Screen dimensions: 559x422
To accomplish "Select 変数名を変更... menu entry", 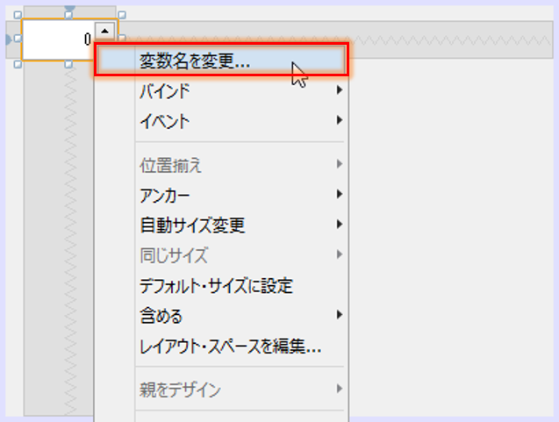I will (221, 61).
